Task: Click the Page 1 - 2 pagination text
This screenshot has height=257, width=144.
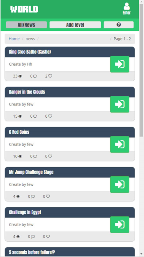Action: pyautogui.click(x=122, y=39)
